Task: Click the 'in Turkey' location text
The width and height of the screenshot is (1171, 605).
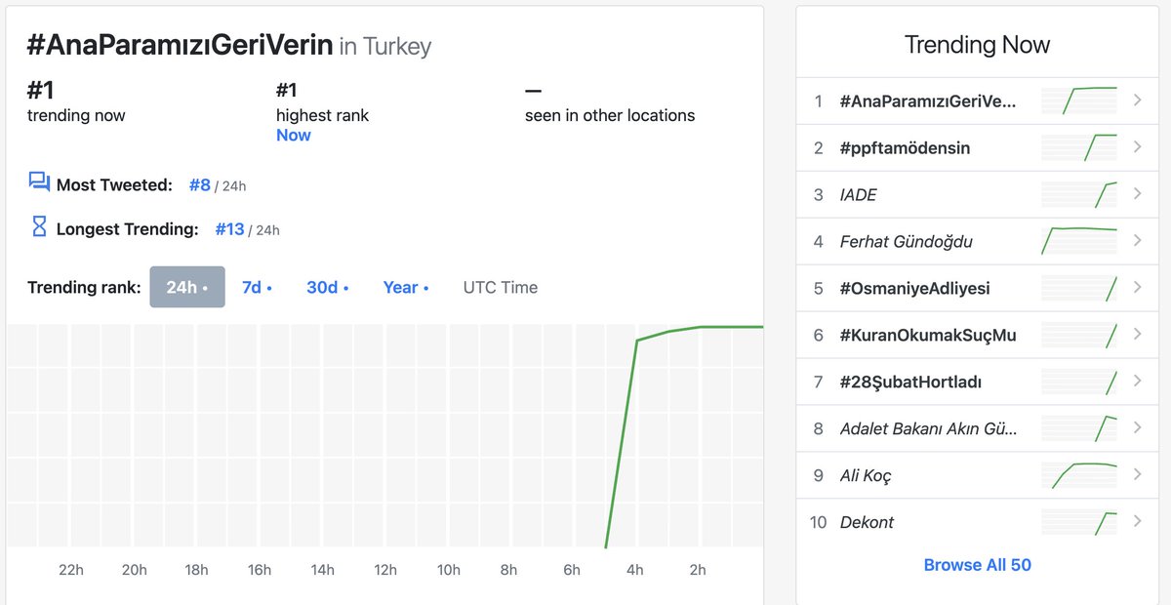Action: (x=385, y=47)
